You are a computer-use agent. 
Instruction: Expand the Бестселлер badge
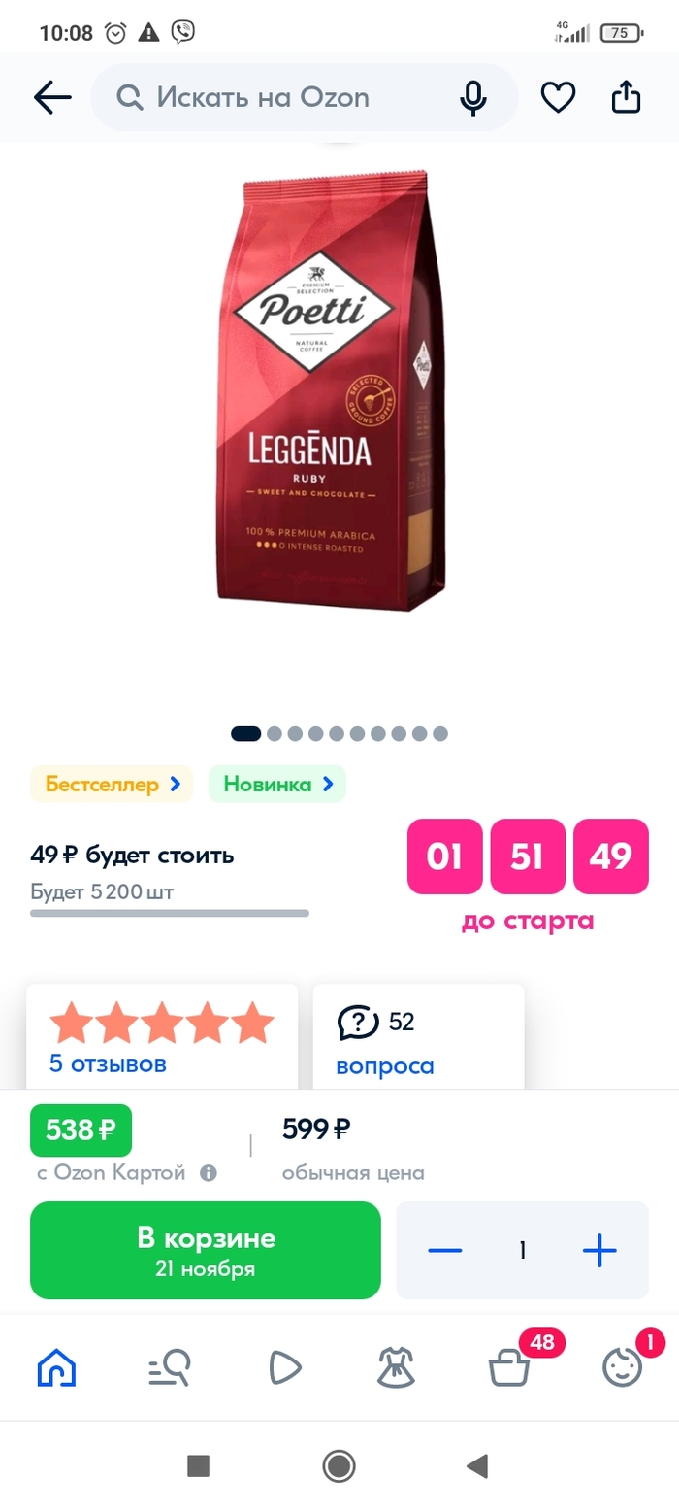[x=113, y=784]
